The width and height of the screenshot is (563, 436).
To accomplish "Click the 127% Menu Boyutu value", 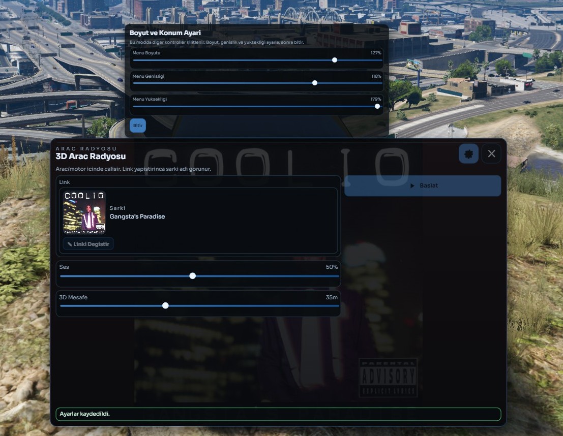I will pos(376,53).
